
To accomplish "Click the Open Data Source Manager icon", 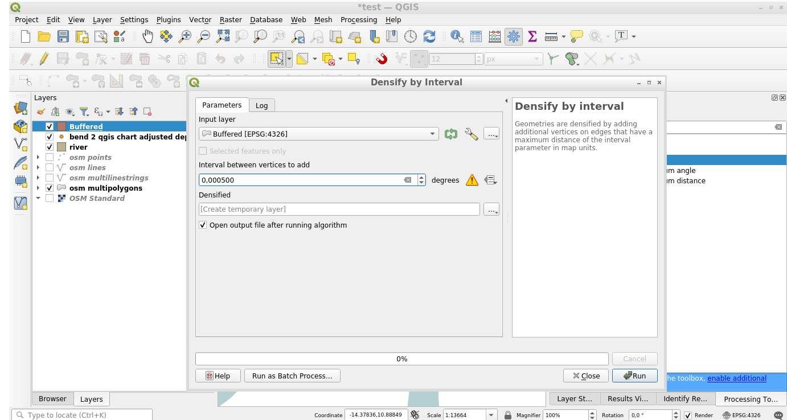I will pyautogui.click(x=21, y=107).
